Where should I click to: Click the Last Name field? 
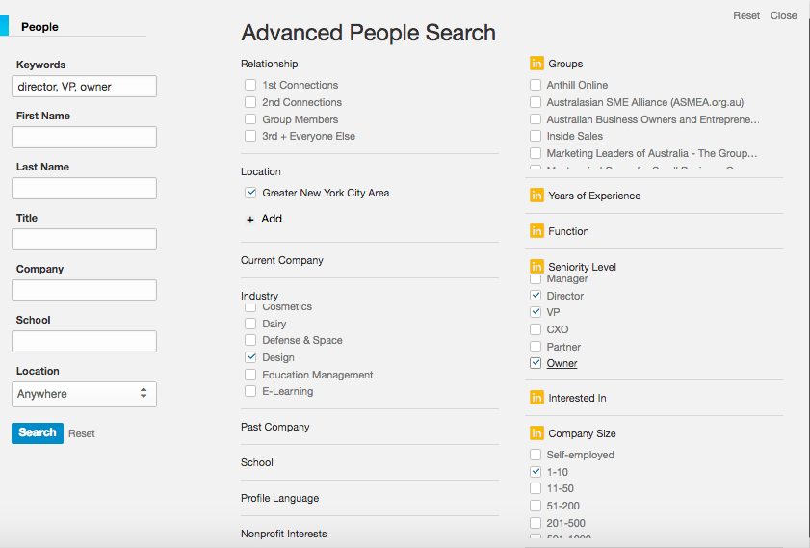[x=84, y=189]
